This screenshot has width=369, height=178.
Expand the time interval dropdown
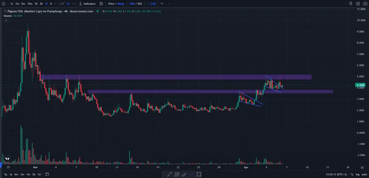[x=55, y=4]
